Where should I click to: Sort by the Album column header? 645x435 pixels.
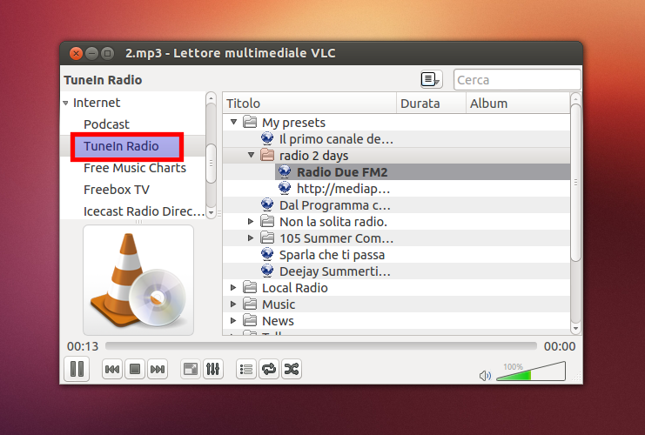click(x=518, y=104)
